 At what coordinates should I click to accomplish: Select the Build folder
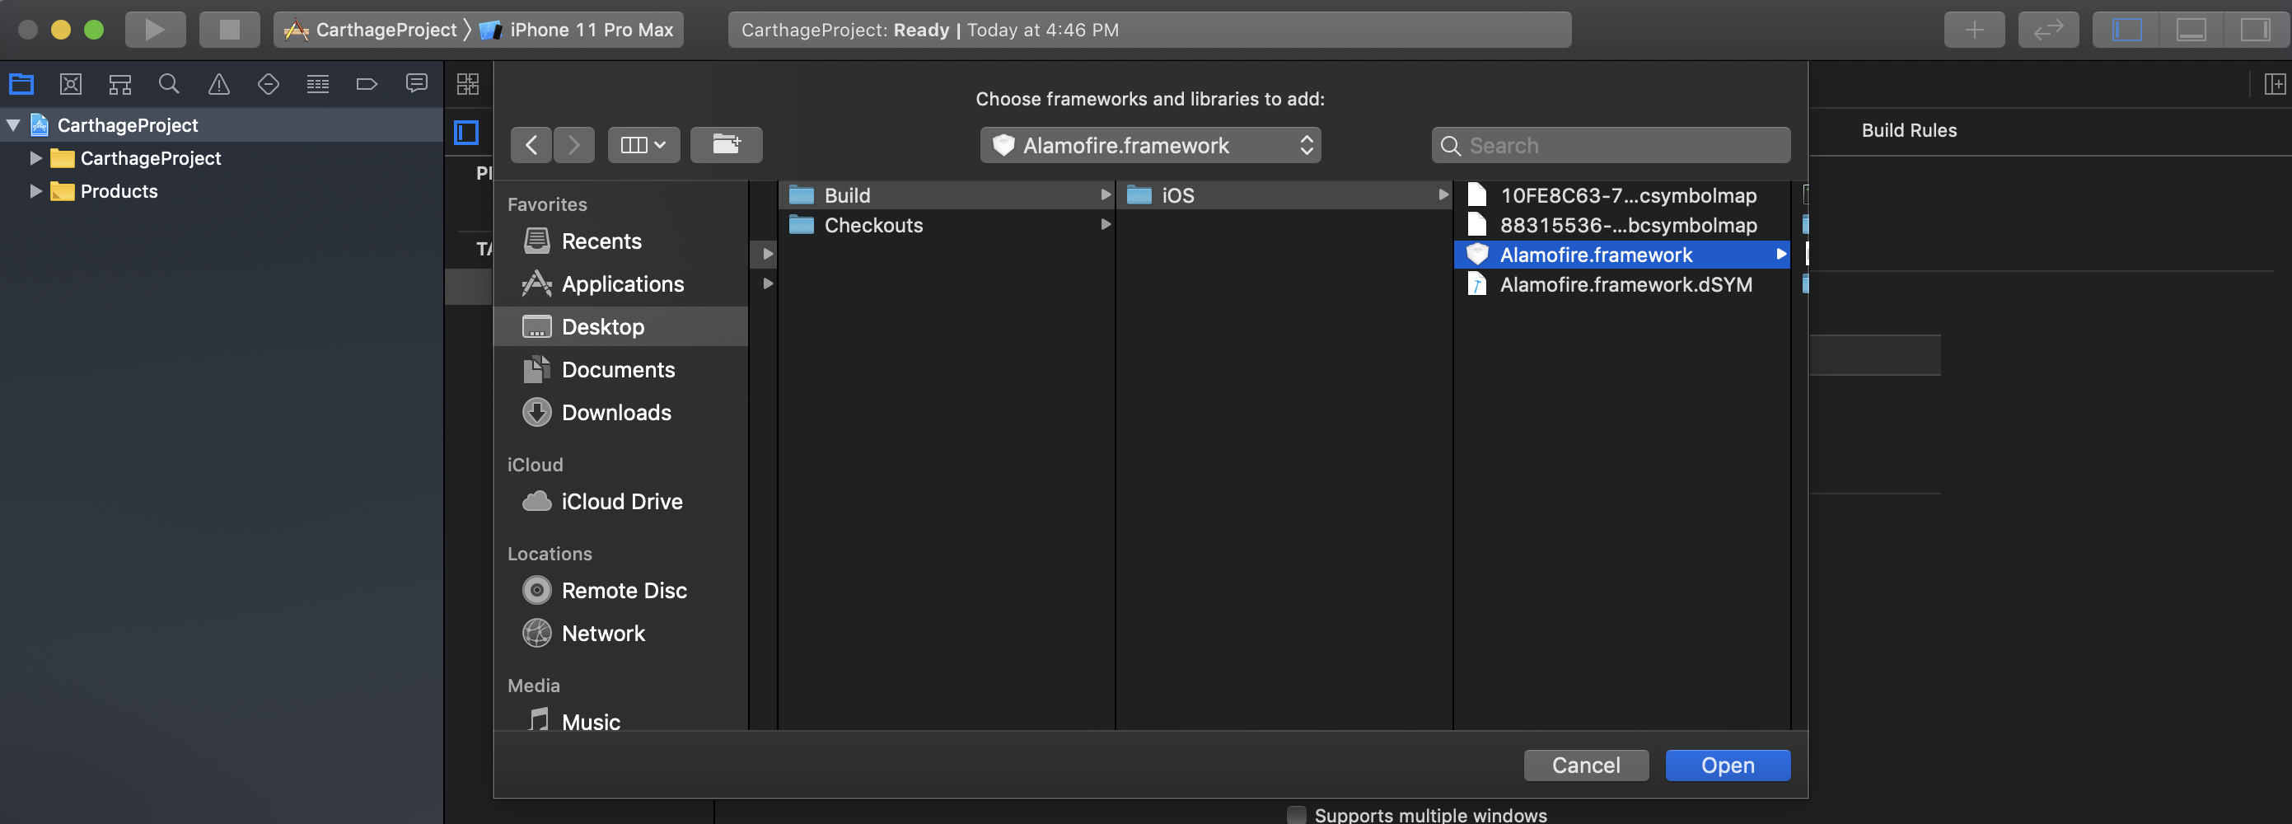pyautogui.click(x=947, y=195)
